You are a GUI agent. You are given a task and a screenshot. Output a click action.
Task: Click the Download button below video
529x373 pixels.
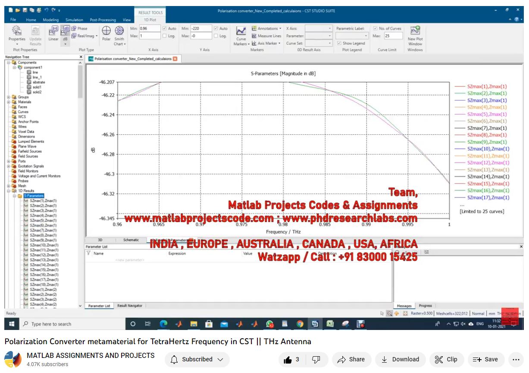[x=400, y=359]
